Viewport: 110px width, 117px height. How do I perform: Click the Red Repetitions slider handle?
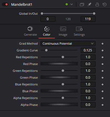pyautogui.click(x=63, y=57)
